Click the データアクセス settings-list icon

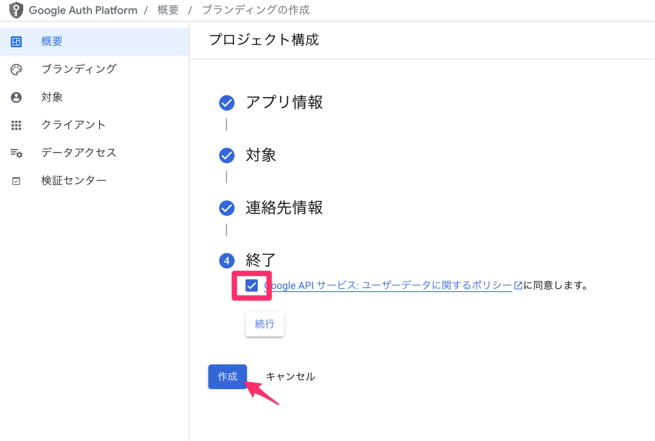pos(16,153)
